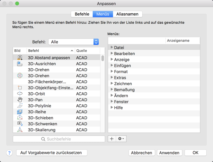This screenshot has width=213, height=162.
Task: Click the 3D-Orbit command icon
Action: pyautogui.click(x=20, y=94)
